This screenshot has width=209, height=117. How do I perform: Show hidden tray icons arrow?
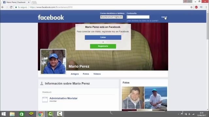tap(178, 114)
